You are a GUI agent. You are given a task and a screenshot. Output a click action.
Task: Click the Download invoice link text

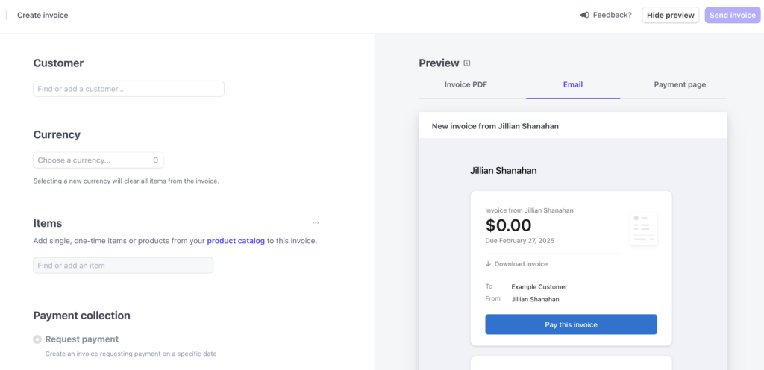point(521,264)
